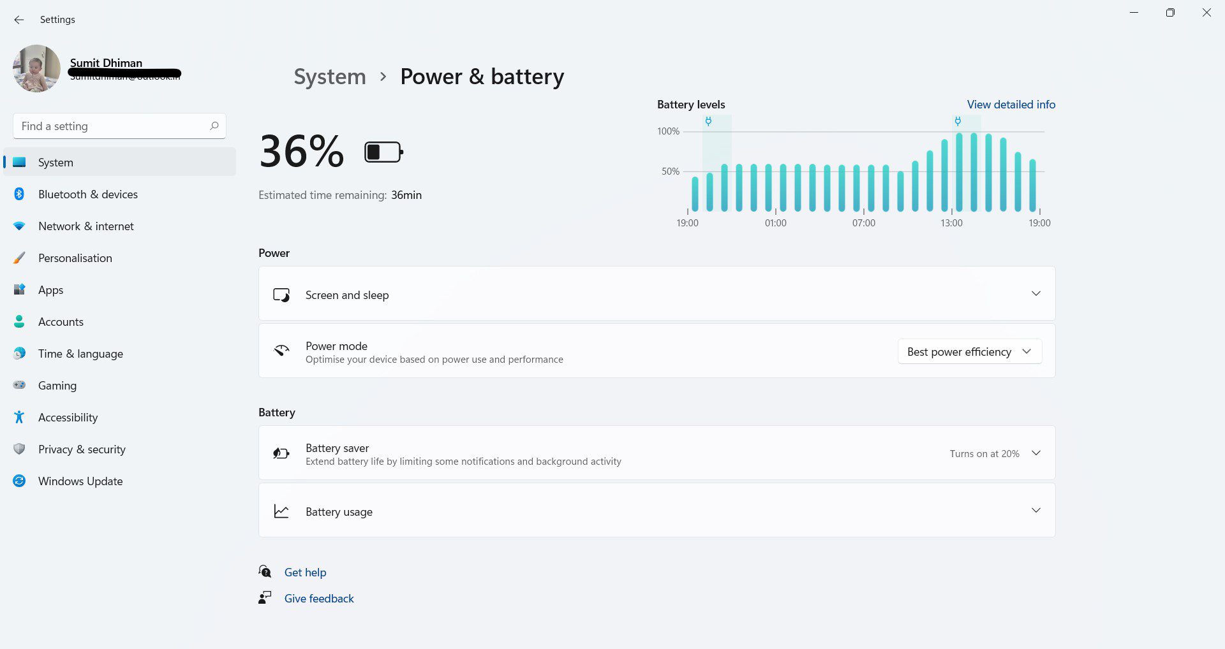Click the Network & internet Wi-Fi icon

pos(19,226)
